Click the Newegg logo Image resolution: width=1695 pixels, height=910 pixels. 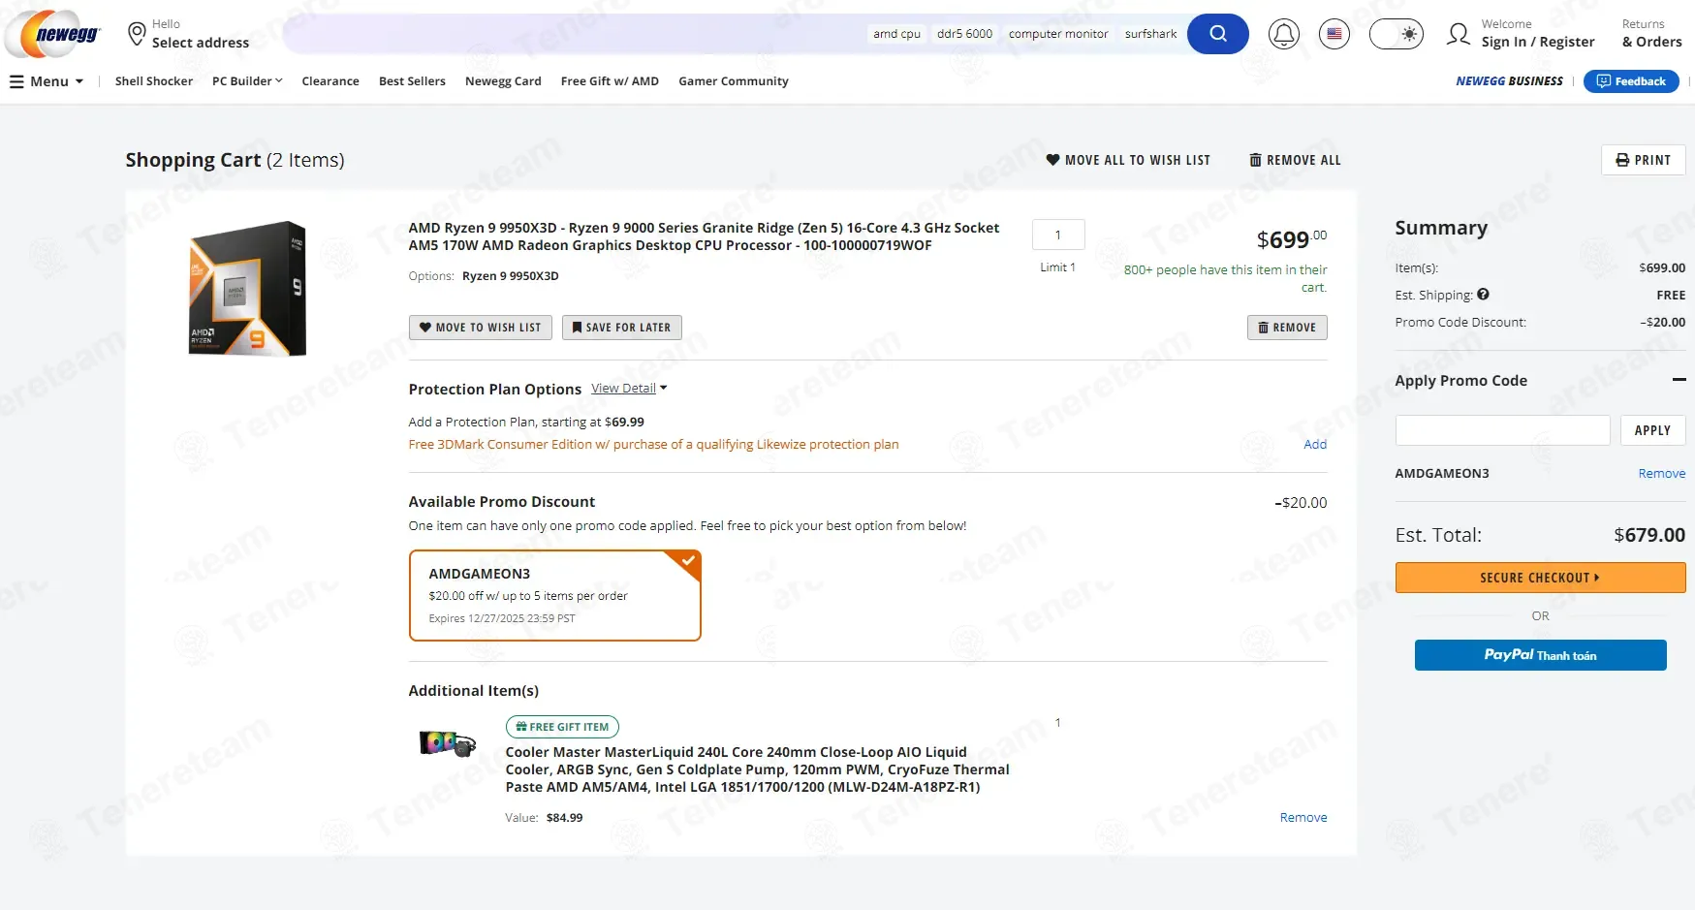(x=54, y=35)
